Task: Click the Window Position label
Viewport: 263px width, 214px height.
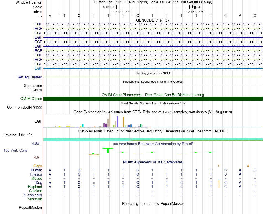Action: 29,2
